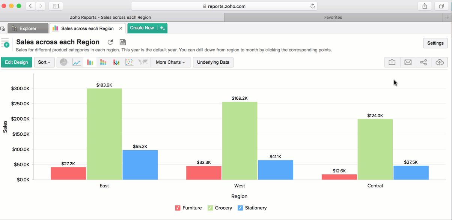Reload page in Safari address bar
Screen dimensions: 452x220
[312, 6]
